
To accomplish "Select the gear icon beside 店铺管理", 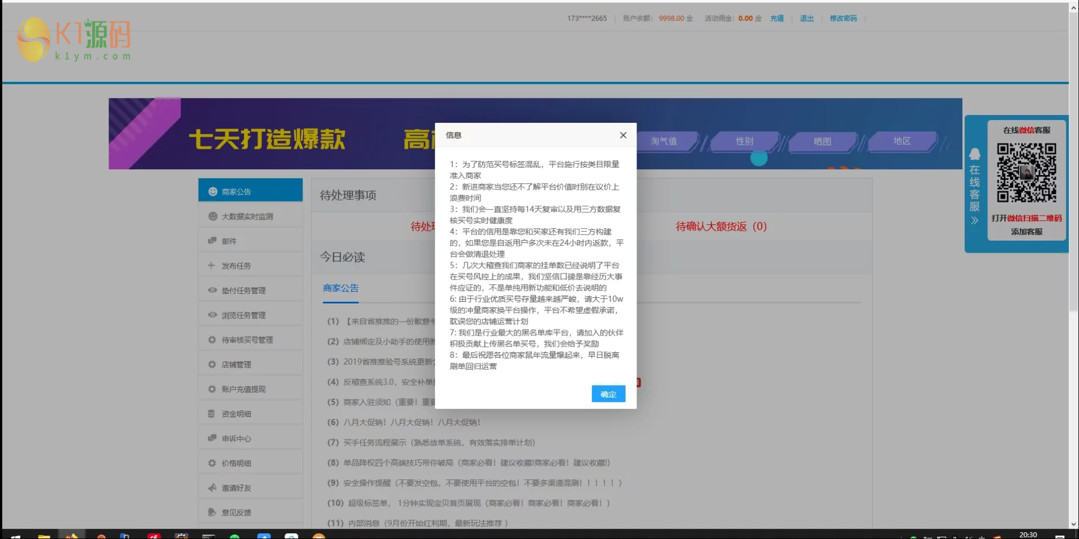I will coord(212,363).
